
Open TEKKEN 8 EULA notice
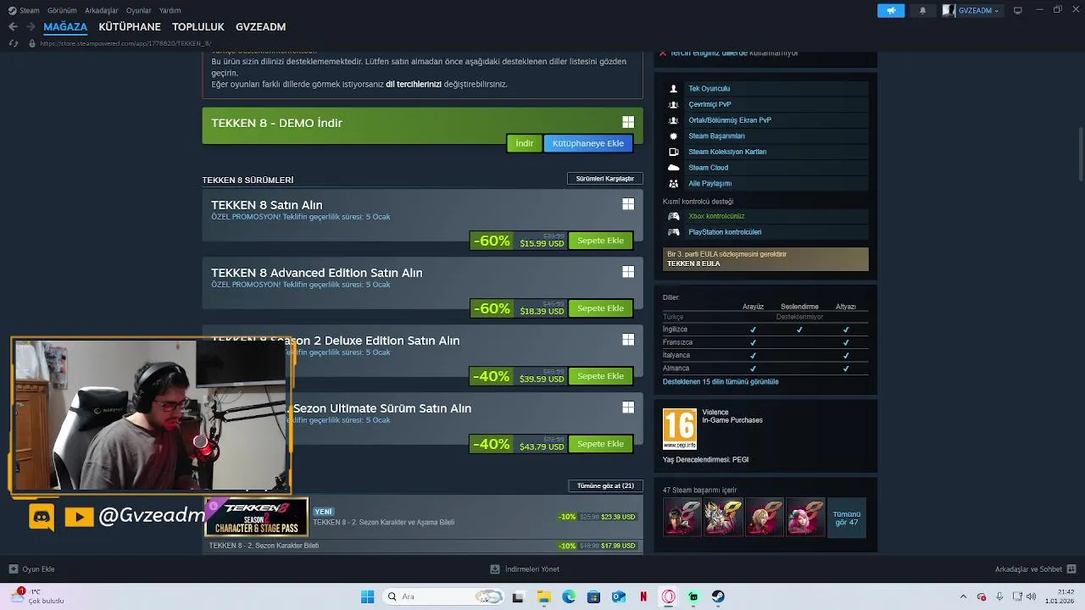point(765,259)
